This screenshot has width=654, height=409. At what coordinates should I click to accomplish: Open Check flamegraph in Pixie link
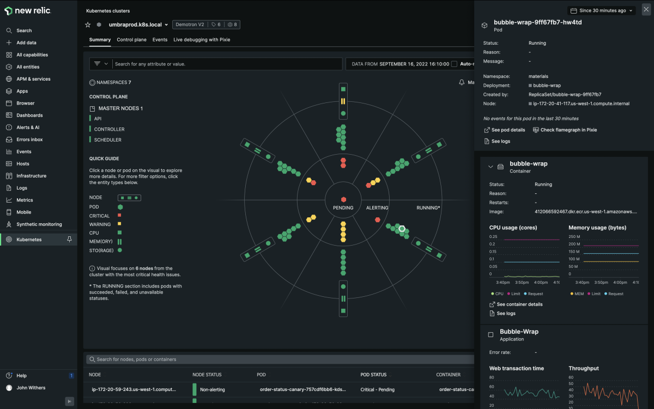click(x=565, y=130)
